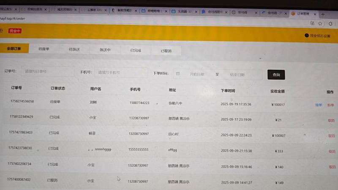Click the 营业中 status badge

point(15,31)
